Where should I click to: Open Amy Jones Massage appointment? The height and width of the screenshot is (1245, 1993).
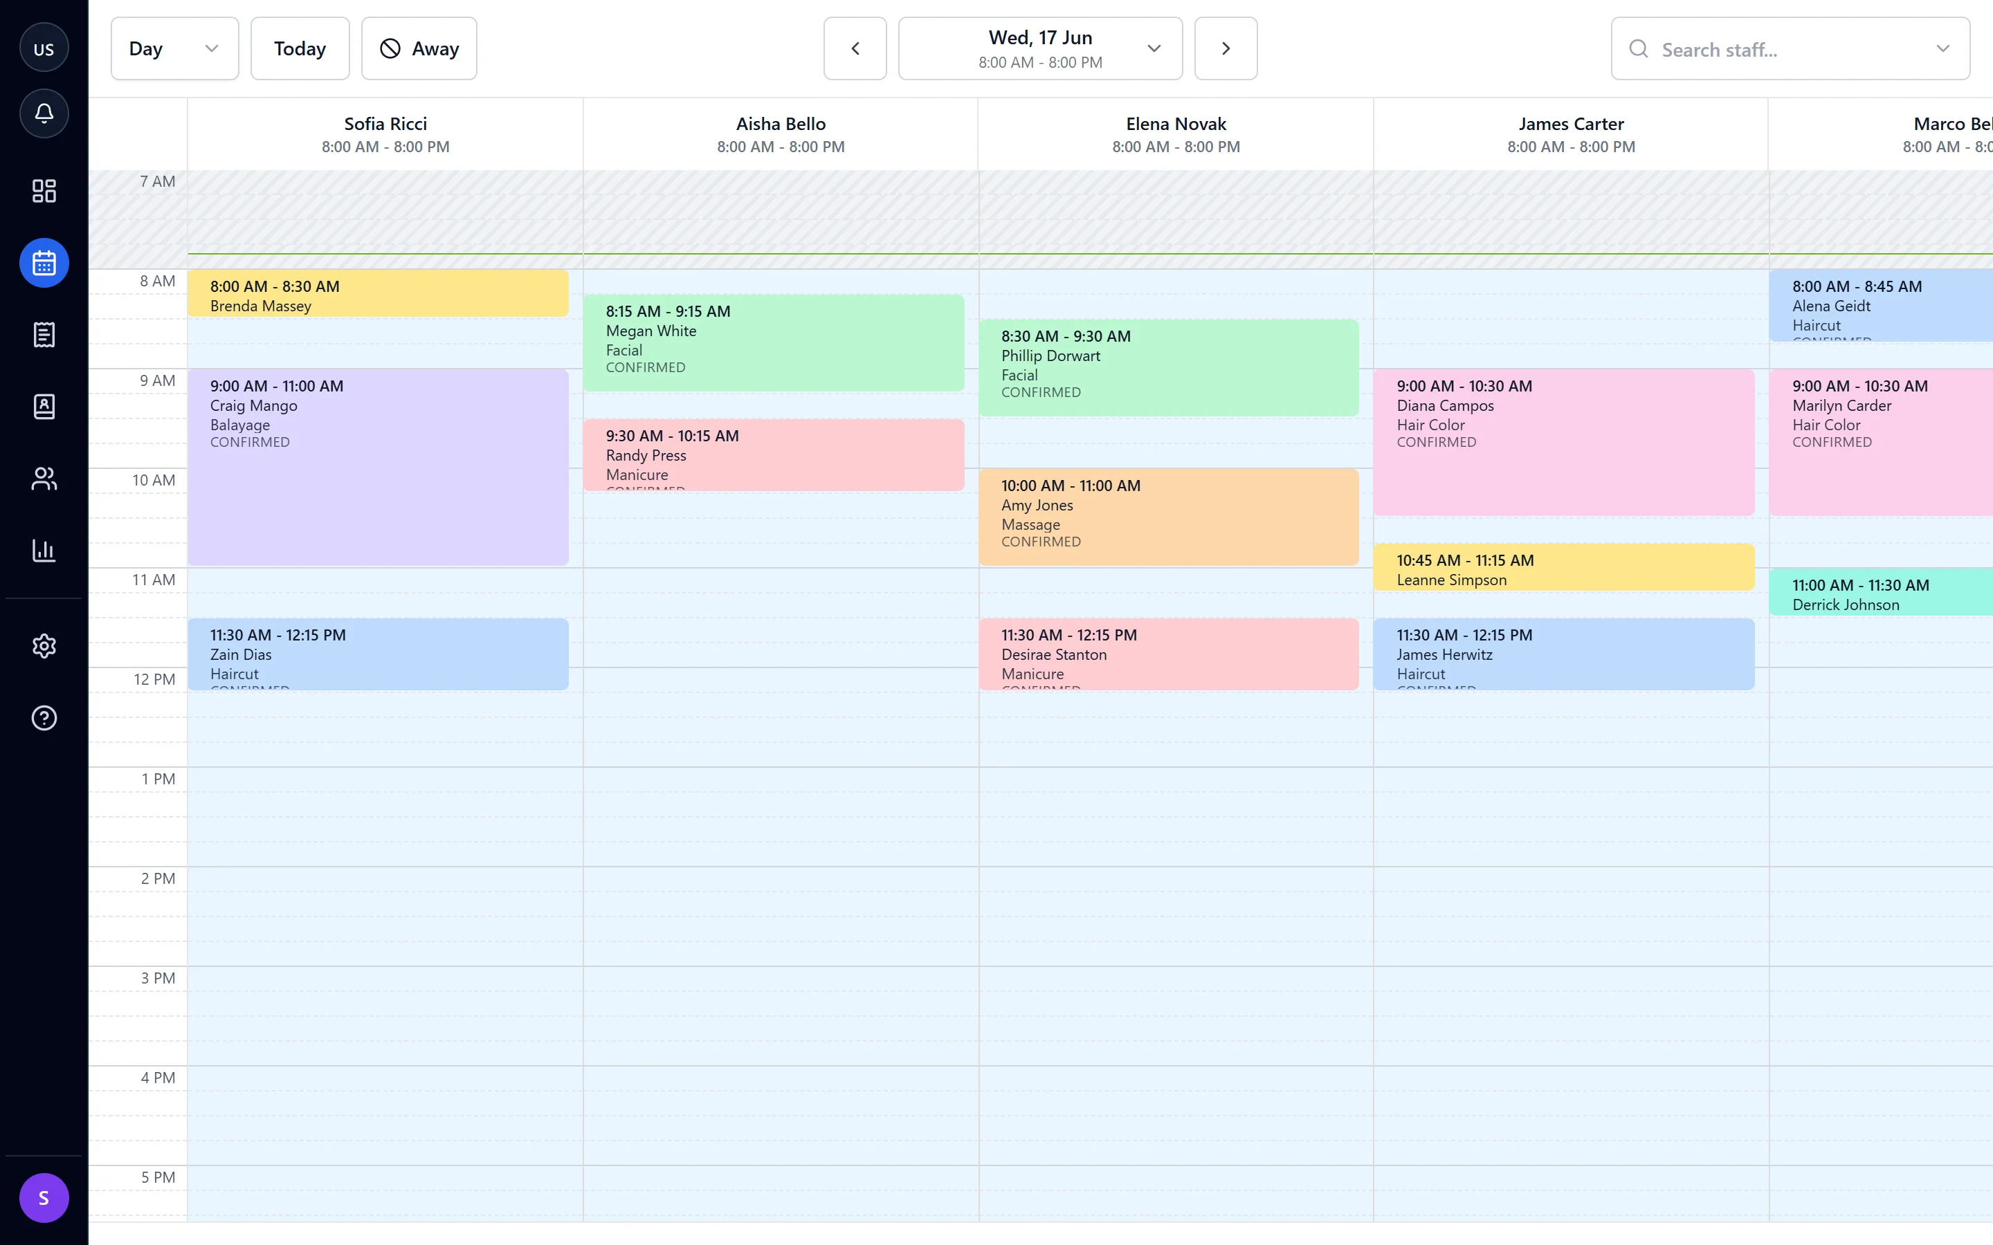tap(1169, 517)
